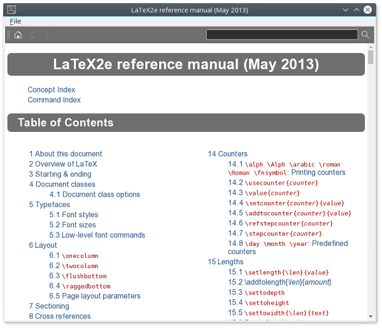Open '6.5 Page layout parameters'
The width and height of the screenshot is (382, 328).
tap(95, 296)
